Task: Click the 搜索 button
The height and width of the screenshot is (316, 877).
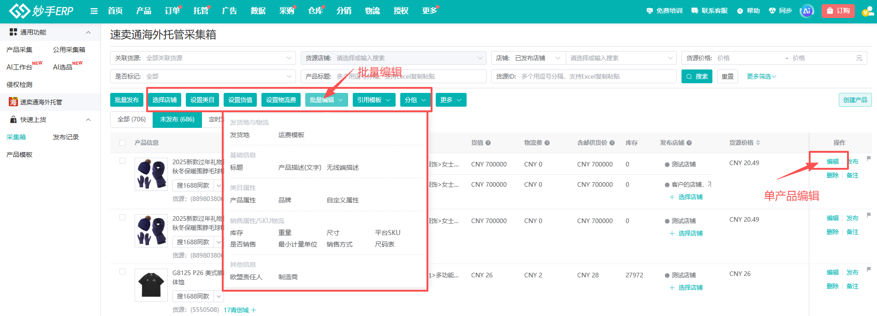Action: [697, 76]
